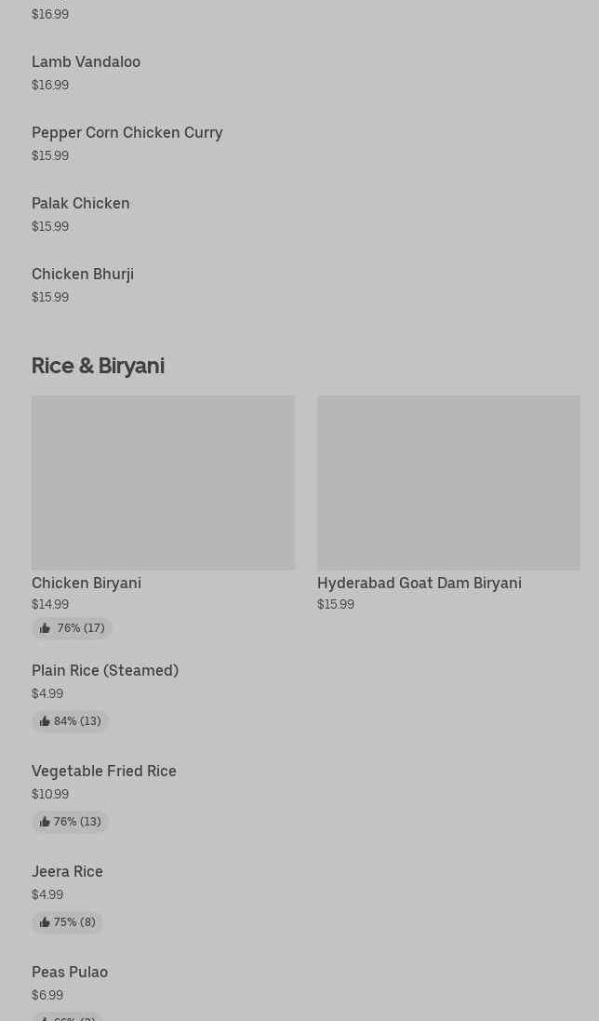The image size is (599, 1021).
Task: Click thumbs-up icon on Plain Rice rating
Action: pyautogui.click(x=45, y=721)
